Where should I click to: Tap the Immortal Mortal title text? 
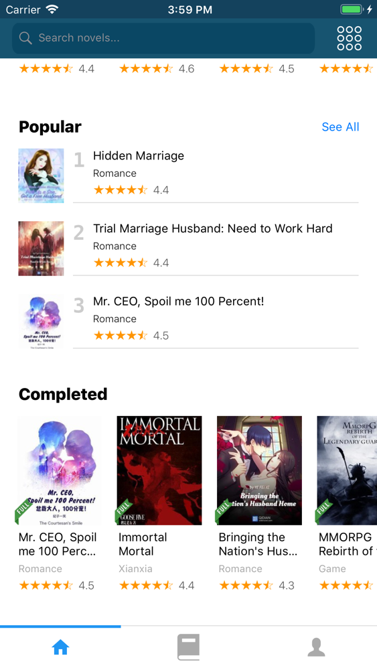pos(143,544)
